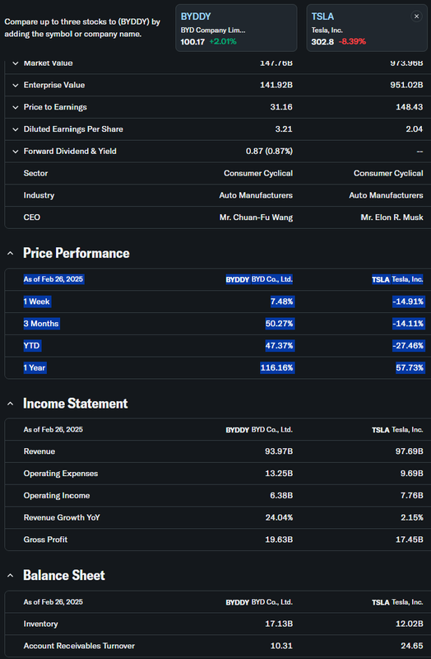Collapse the Price Performance section
The width and height of the screenshot is (431, 659).
tap(11, 253)
